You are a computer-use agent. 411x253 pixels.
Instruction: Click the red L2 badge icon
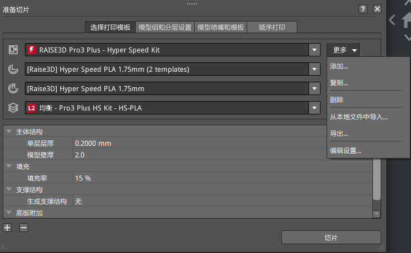point(31,108)
